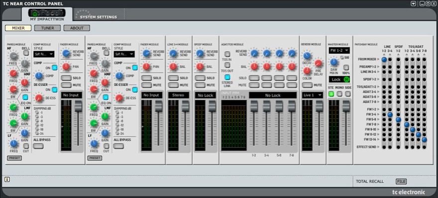Viewport: 438px width, 198px height.
Task: Click the FW 3-4 blue patchbay node
Action: click(x=390, y=114)
